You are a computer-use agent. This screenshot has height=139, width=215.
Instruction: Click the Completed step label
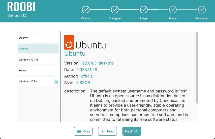202,18
